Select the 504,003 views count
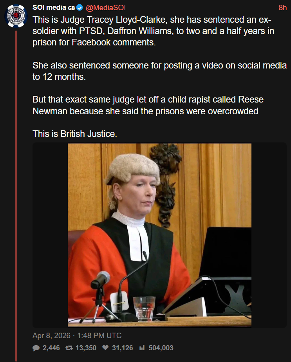Screen dimensions: 291x362 point(161,348)
